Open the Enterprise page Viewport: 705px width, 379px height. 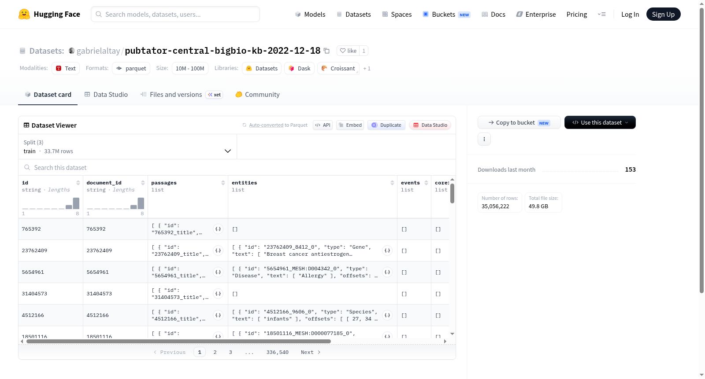pyautogui.click(x=536, y=14)
